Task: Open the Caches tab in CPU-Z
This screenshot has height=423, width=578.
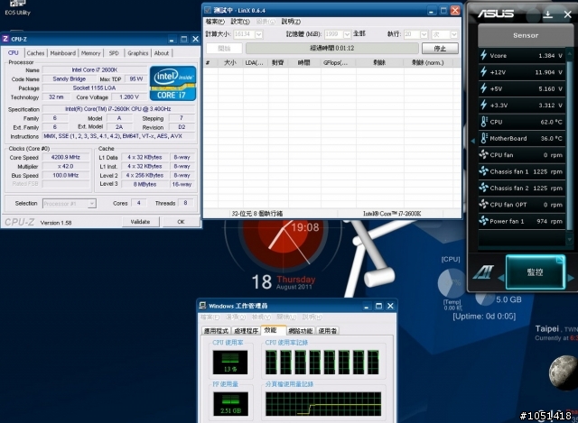Action: coord(35,53)
